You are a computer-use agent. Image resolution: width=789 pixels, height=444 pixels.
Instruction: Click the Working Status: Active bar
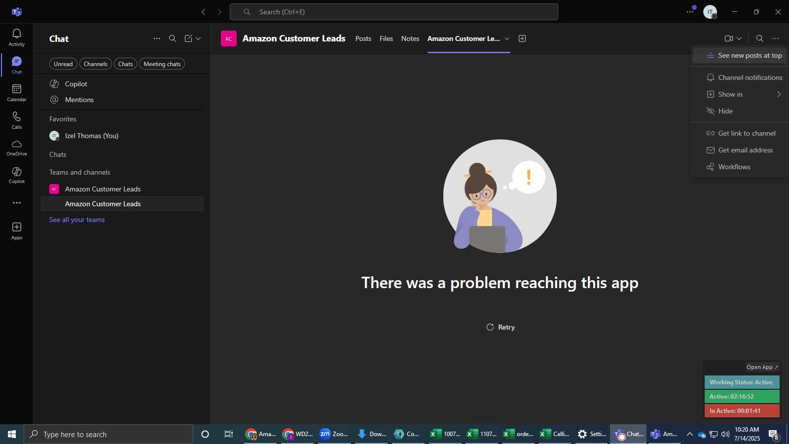742,382
